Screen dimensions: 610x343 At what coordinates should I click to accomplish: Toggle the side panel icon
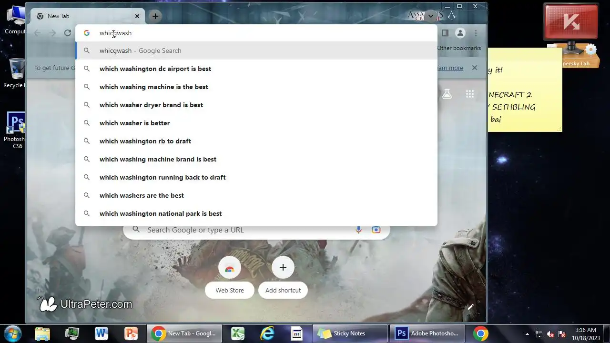(445, 33)
